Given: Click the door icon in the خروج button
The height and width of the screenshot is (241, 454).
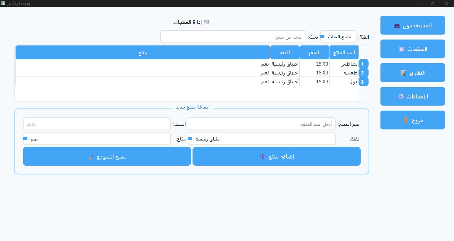Looking at the screenshot, I should pyautogui.click(x=405, y=120).
